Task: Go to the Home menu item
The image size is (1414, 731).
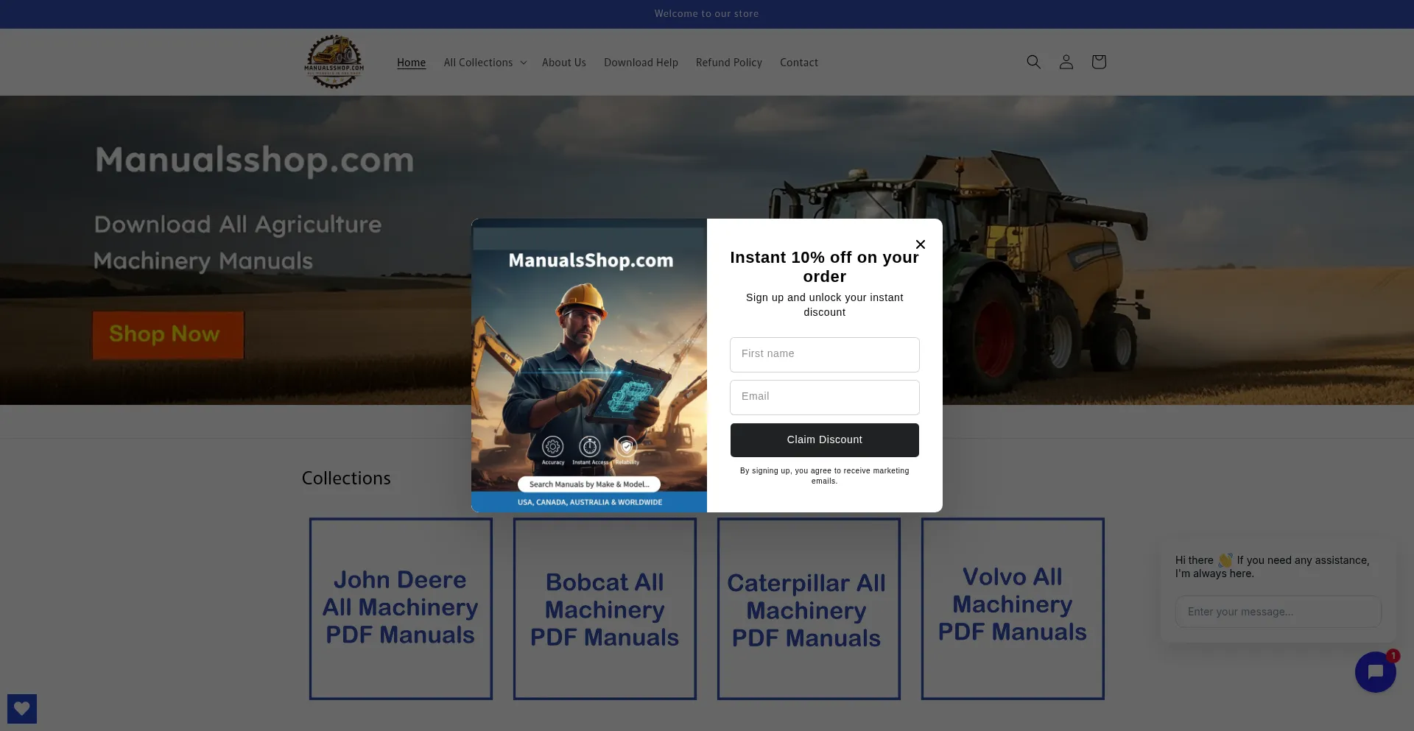Action: (411, 63)
